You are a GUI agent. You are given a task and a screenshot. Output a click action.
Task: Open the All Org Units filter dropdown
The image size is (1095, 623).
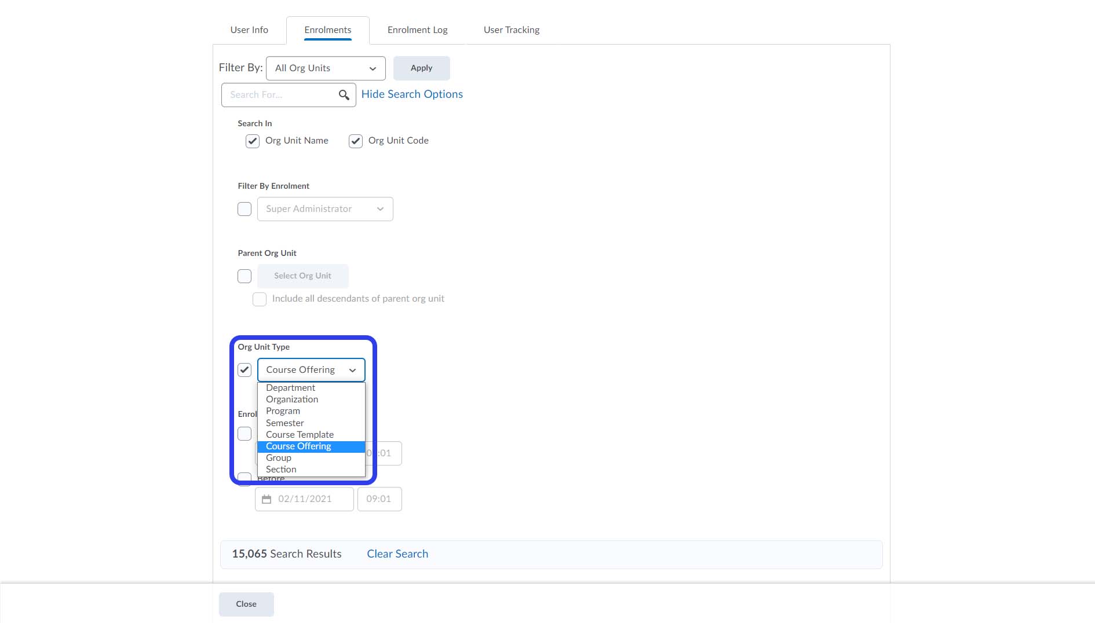326,68
